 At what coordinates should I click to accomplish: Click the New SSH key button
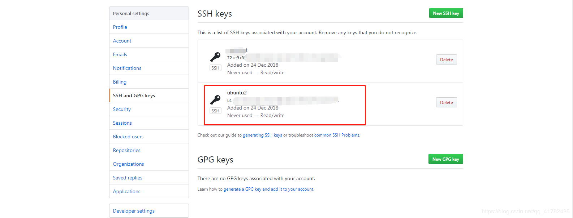click(x=446, y=13)
